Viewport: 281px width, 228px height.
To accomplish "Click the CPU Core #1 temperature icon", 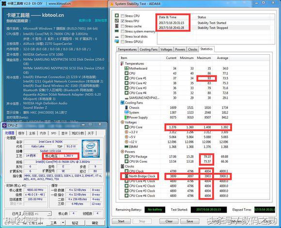I will (126, 78).
